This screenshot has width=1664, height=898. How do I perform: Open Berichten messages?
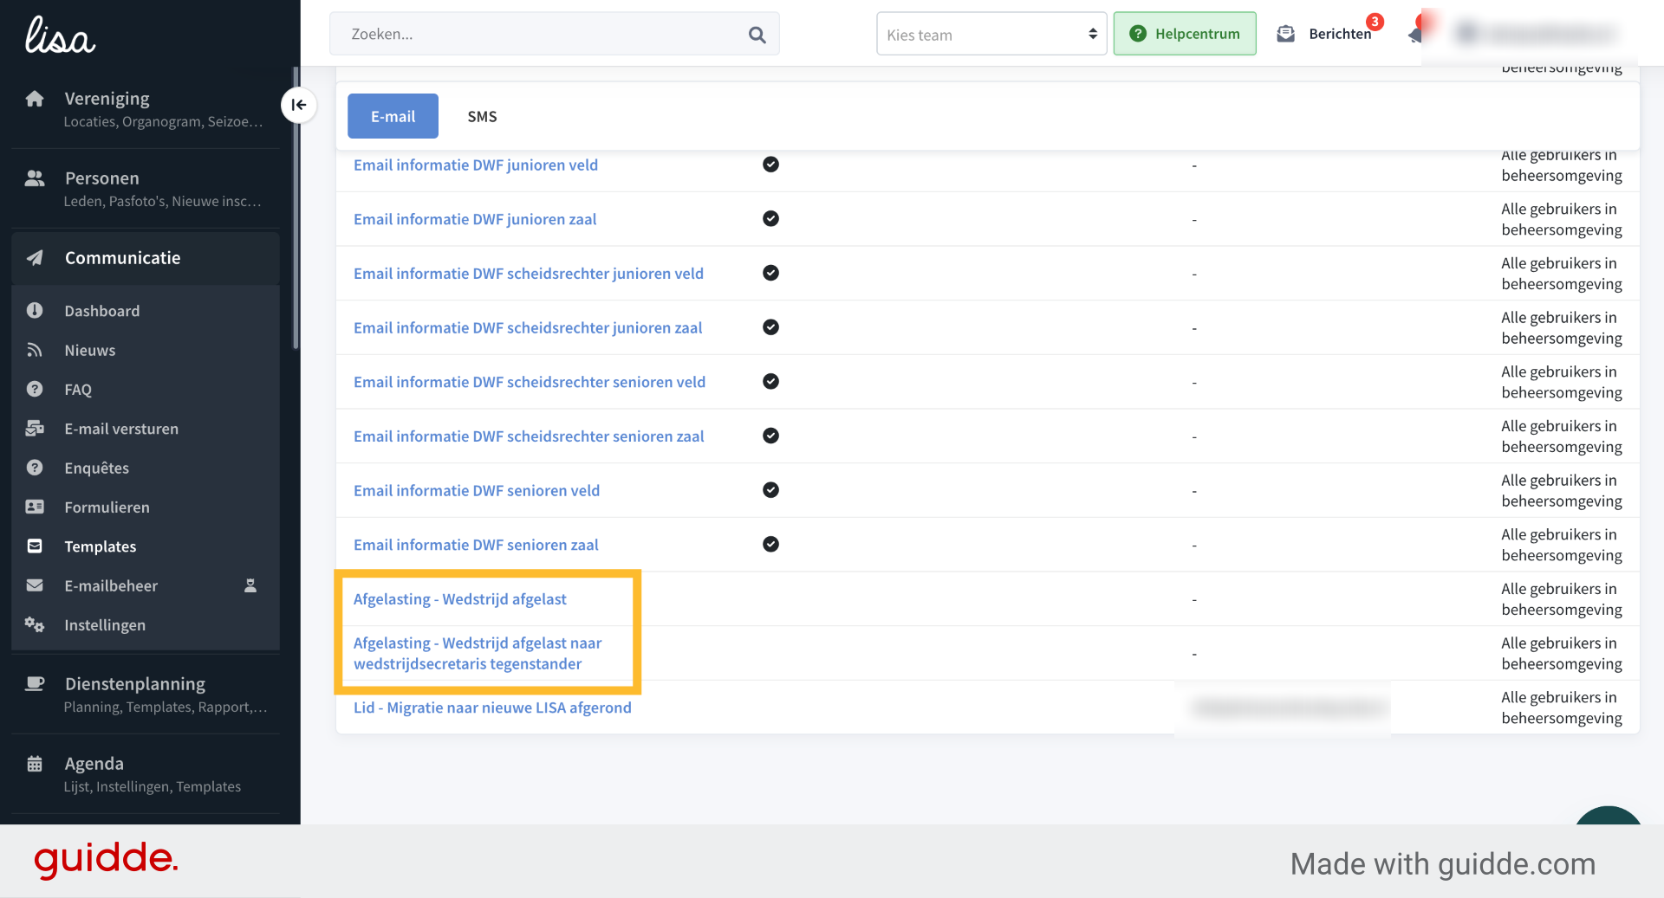(x=1340, y=34)
